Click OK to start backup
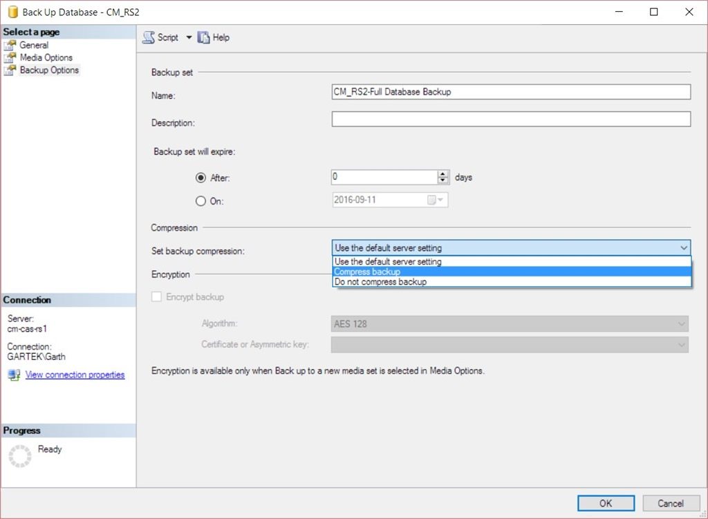The image size is (708, 519). click(x=606, y=503)
